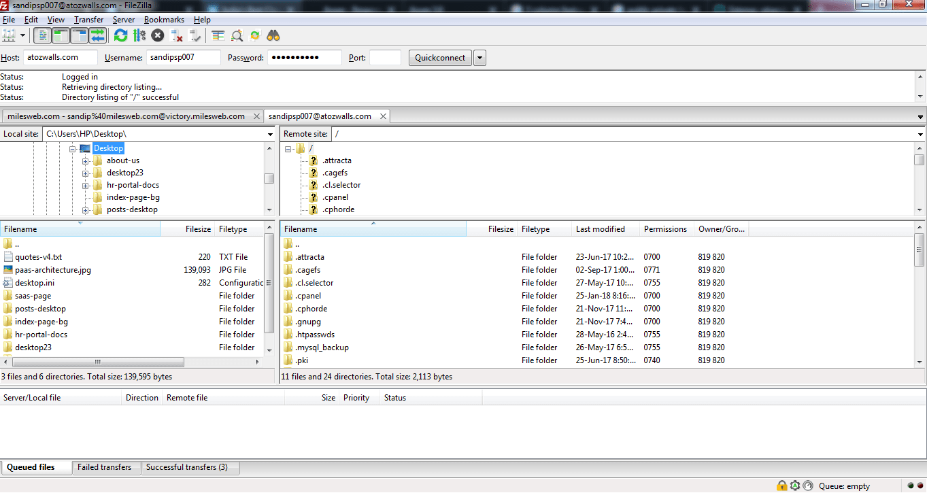The height and width of the screenshot is (493, 927).
Task: Open the Server menu
Action: (x=124, y=20)
